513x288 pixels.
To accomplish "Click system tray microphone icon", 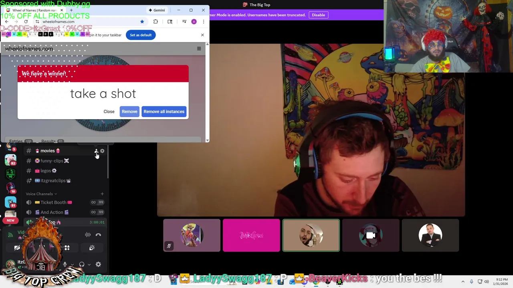I will pos(471,282).
